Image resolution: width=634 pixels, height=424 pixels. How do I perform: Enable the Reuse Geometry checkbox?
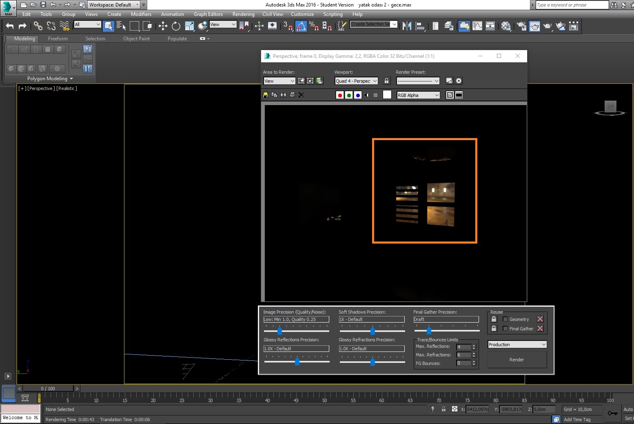point(505,319)
